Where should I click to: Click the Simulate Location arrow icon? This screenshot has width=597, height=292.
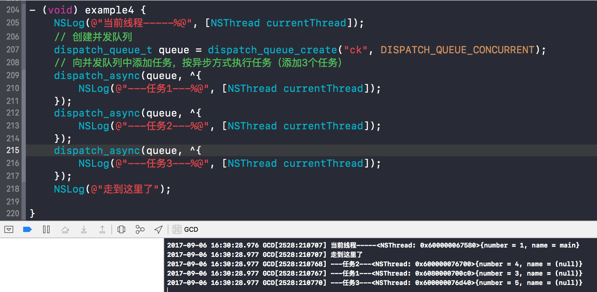[x=158, y=229]
